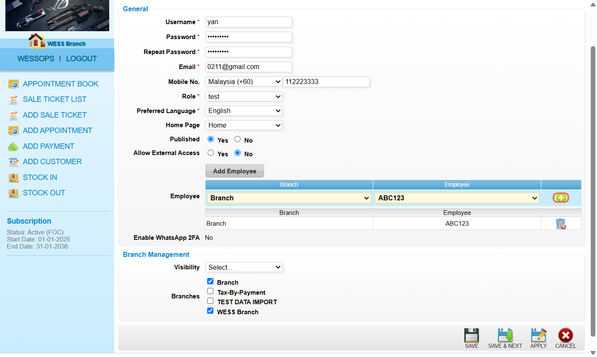The image size is (597, 357).
Task: Click the shop banner image thumbnail
Action: 57,15
